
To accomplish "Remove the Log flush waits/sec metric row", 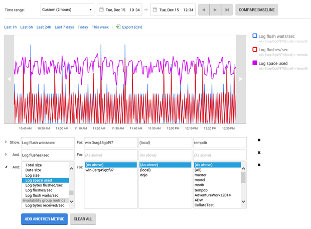I will [x=259, y=141].
